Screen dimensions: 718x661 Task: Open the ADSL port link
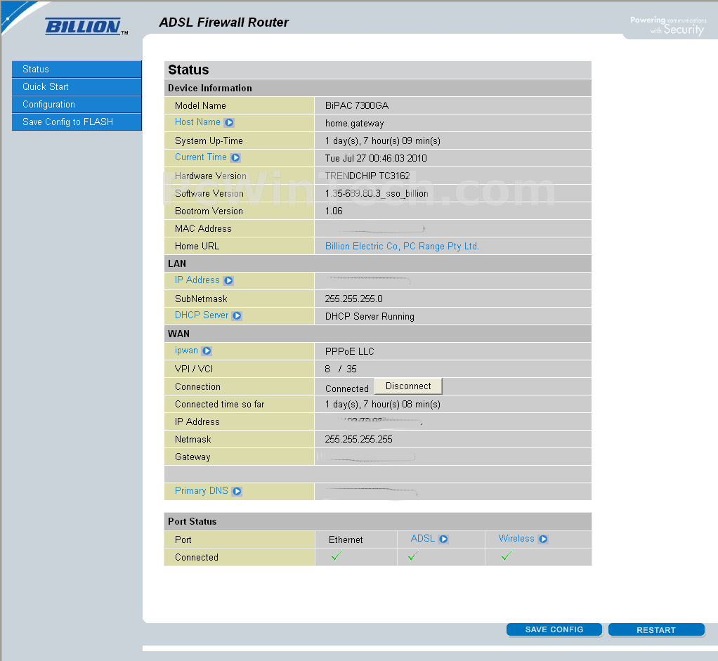[423, 538]
